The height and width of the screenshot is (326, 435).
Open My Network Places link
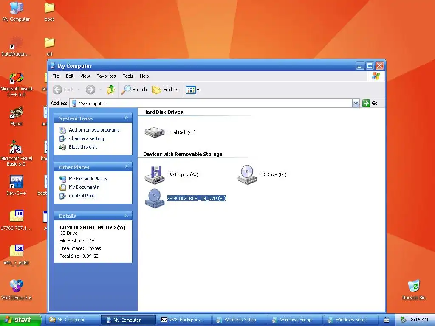coord(88,179)
